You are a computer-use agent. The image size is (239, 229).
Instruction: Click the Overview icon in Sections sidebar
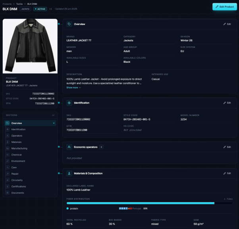coord(8,123)
